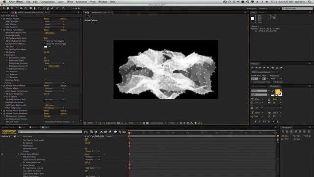Viewport: 314px width, 177px height.
Task: Open the Layer menu
Action: (x=60, y=1)
